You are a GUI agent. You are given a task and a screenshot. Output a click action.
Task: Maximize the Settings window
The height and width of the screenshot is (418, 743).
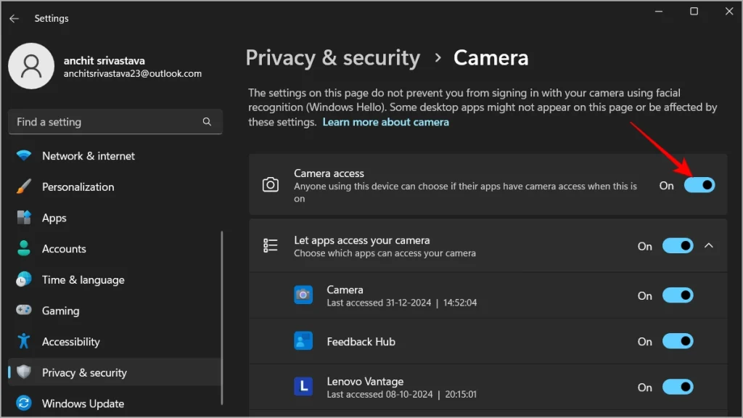694,11
